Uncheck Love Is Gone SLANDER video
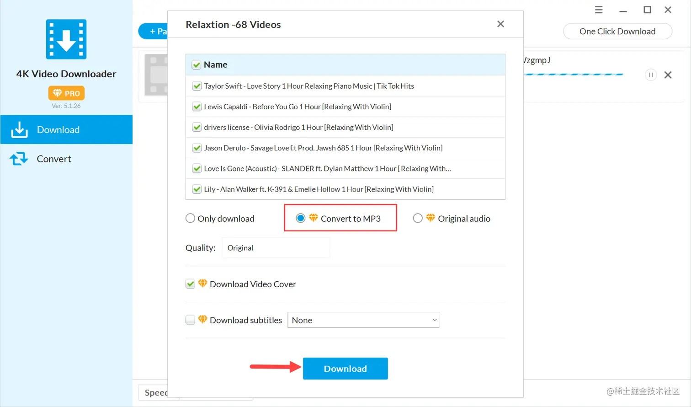This screenshot has height=407, width=691. 197,168
